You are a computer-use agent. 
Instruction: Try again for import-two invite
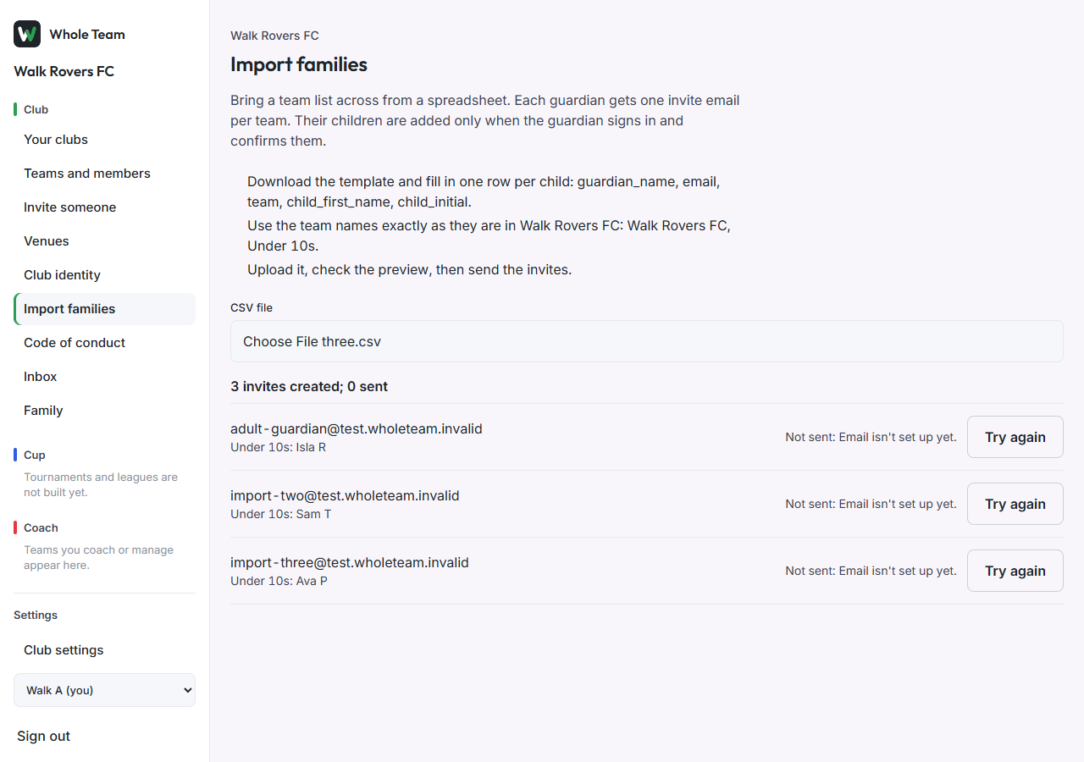tap(1015, 504)
